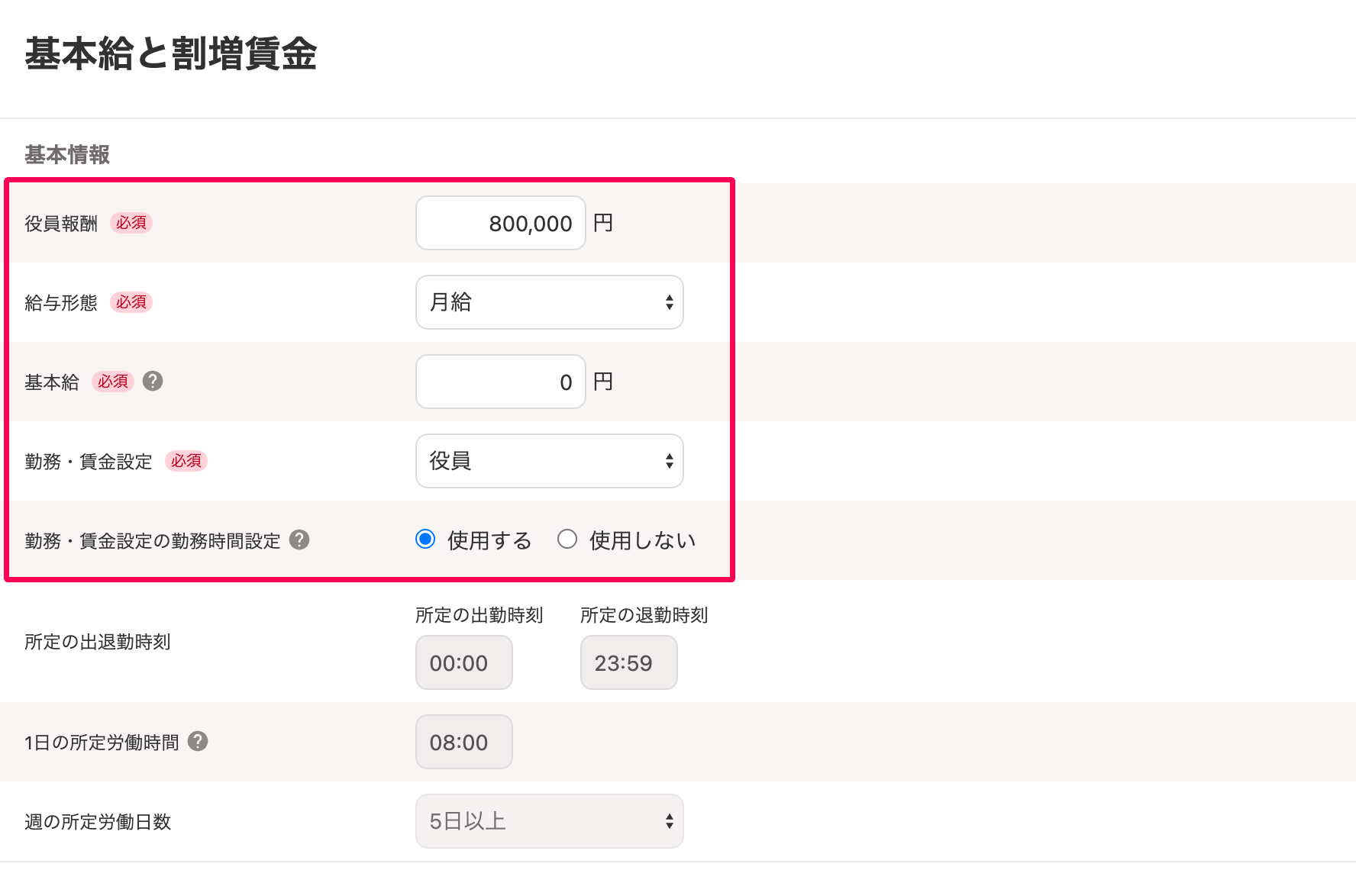Click the 週の所定労働日数 row label
Viewport: 1356px width, 870px height.
point(98,822)
